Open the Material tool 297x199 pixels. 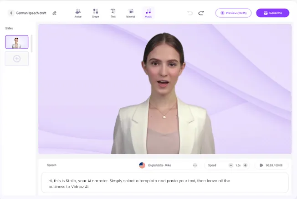(x=131, y=13)
